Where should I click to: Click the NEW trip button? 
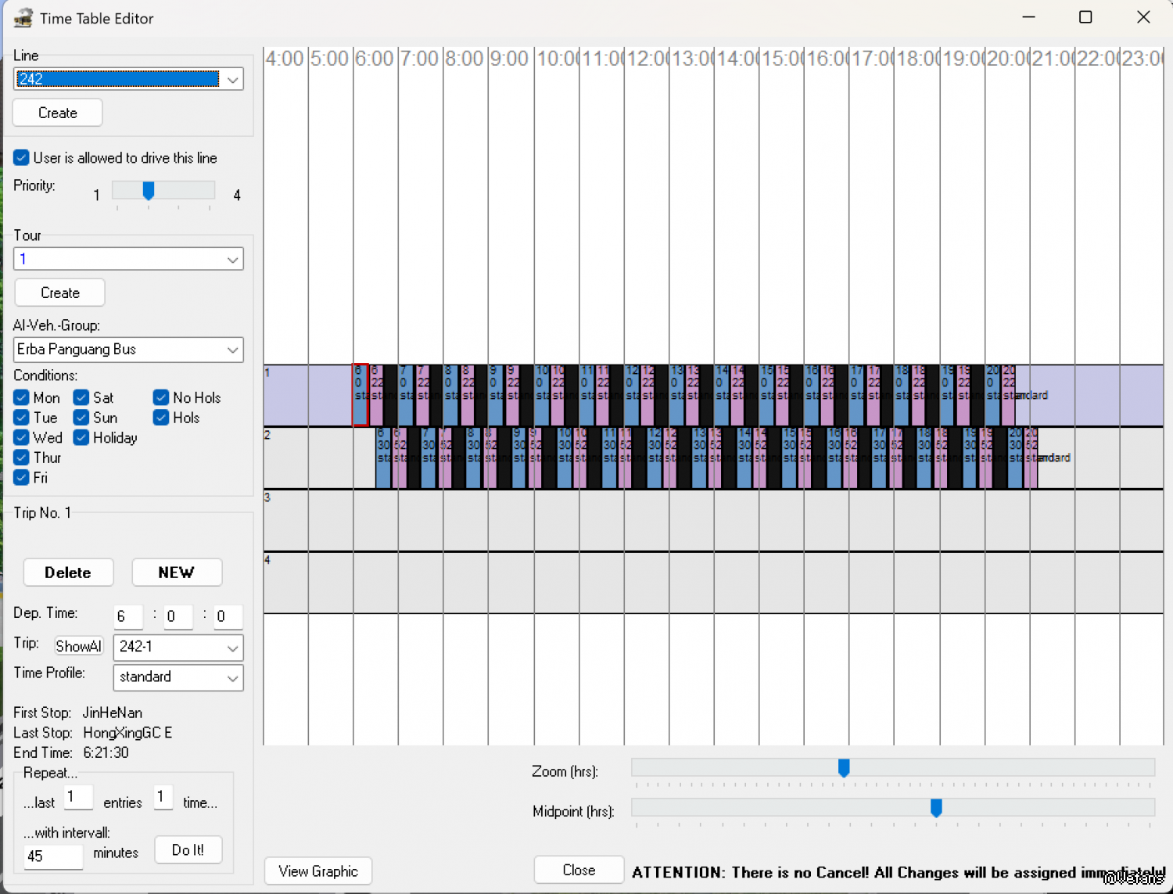[x=177, y=573]
